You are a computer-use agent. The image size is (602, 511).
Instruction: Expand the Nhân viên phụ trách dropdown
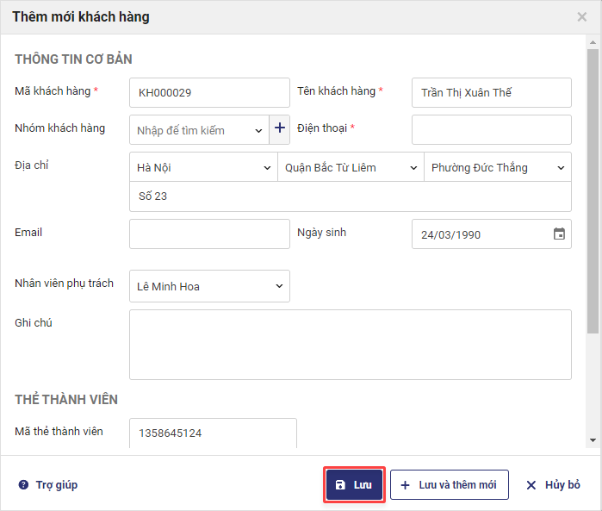[209, 286]
